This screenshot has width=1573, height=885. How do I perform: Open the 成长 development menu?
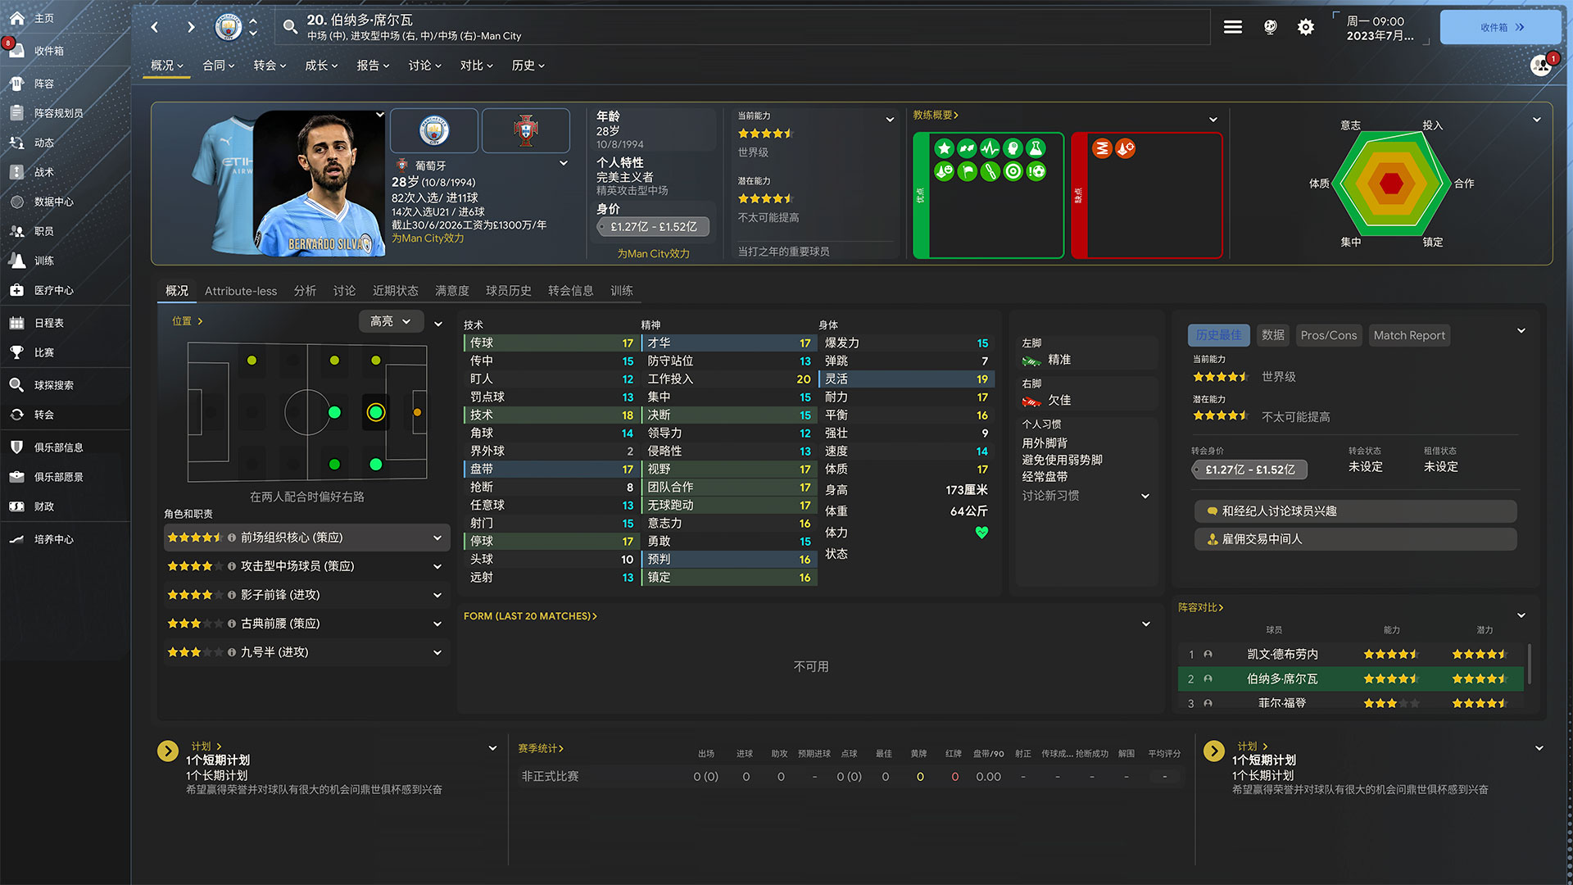[x=321, y=66]
